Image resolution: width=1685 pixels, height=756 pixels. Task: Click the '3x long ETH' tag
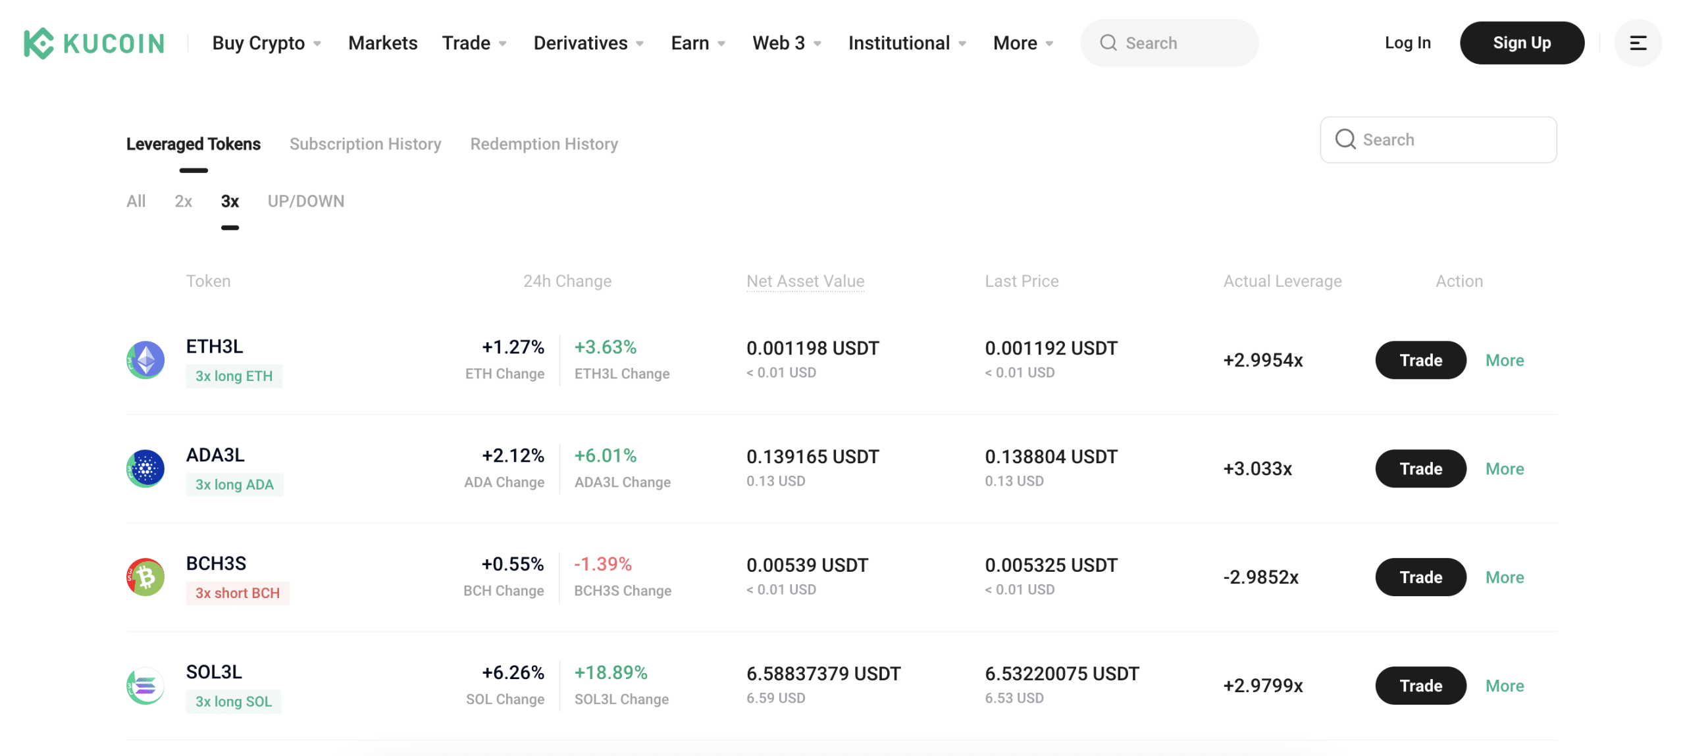[x=234, y=376]
